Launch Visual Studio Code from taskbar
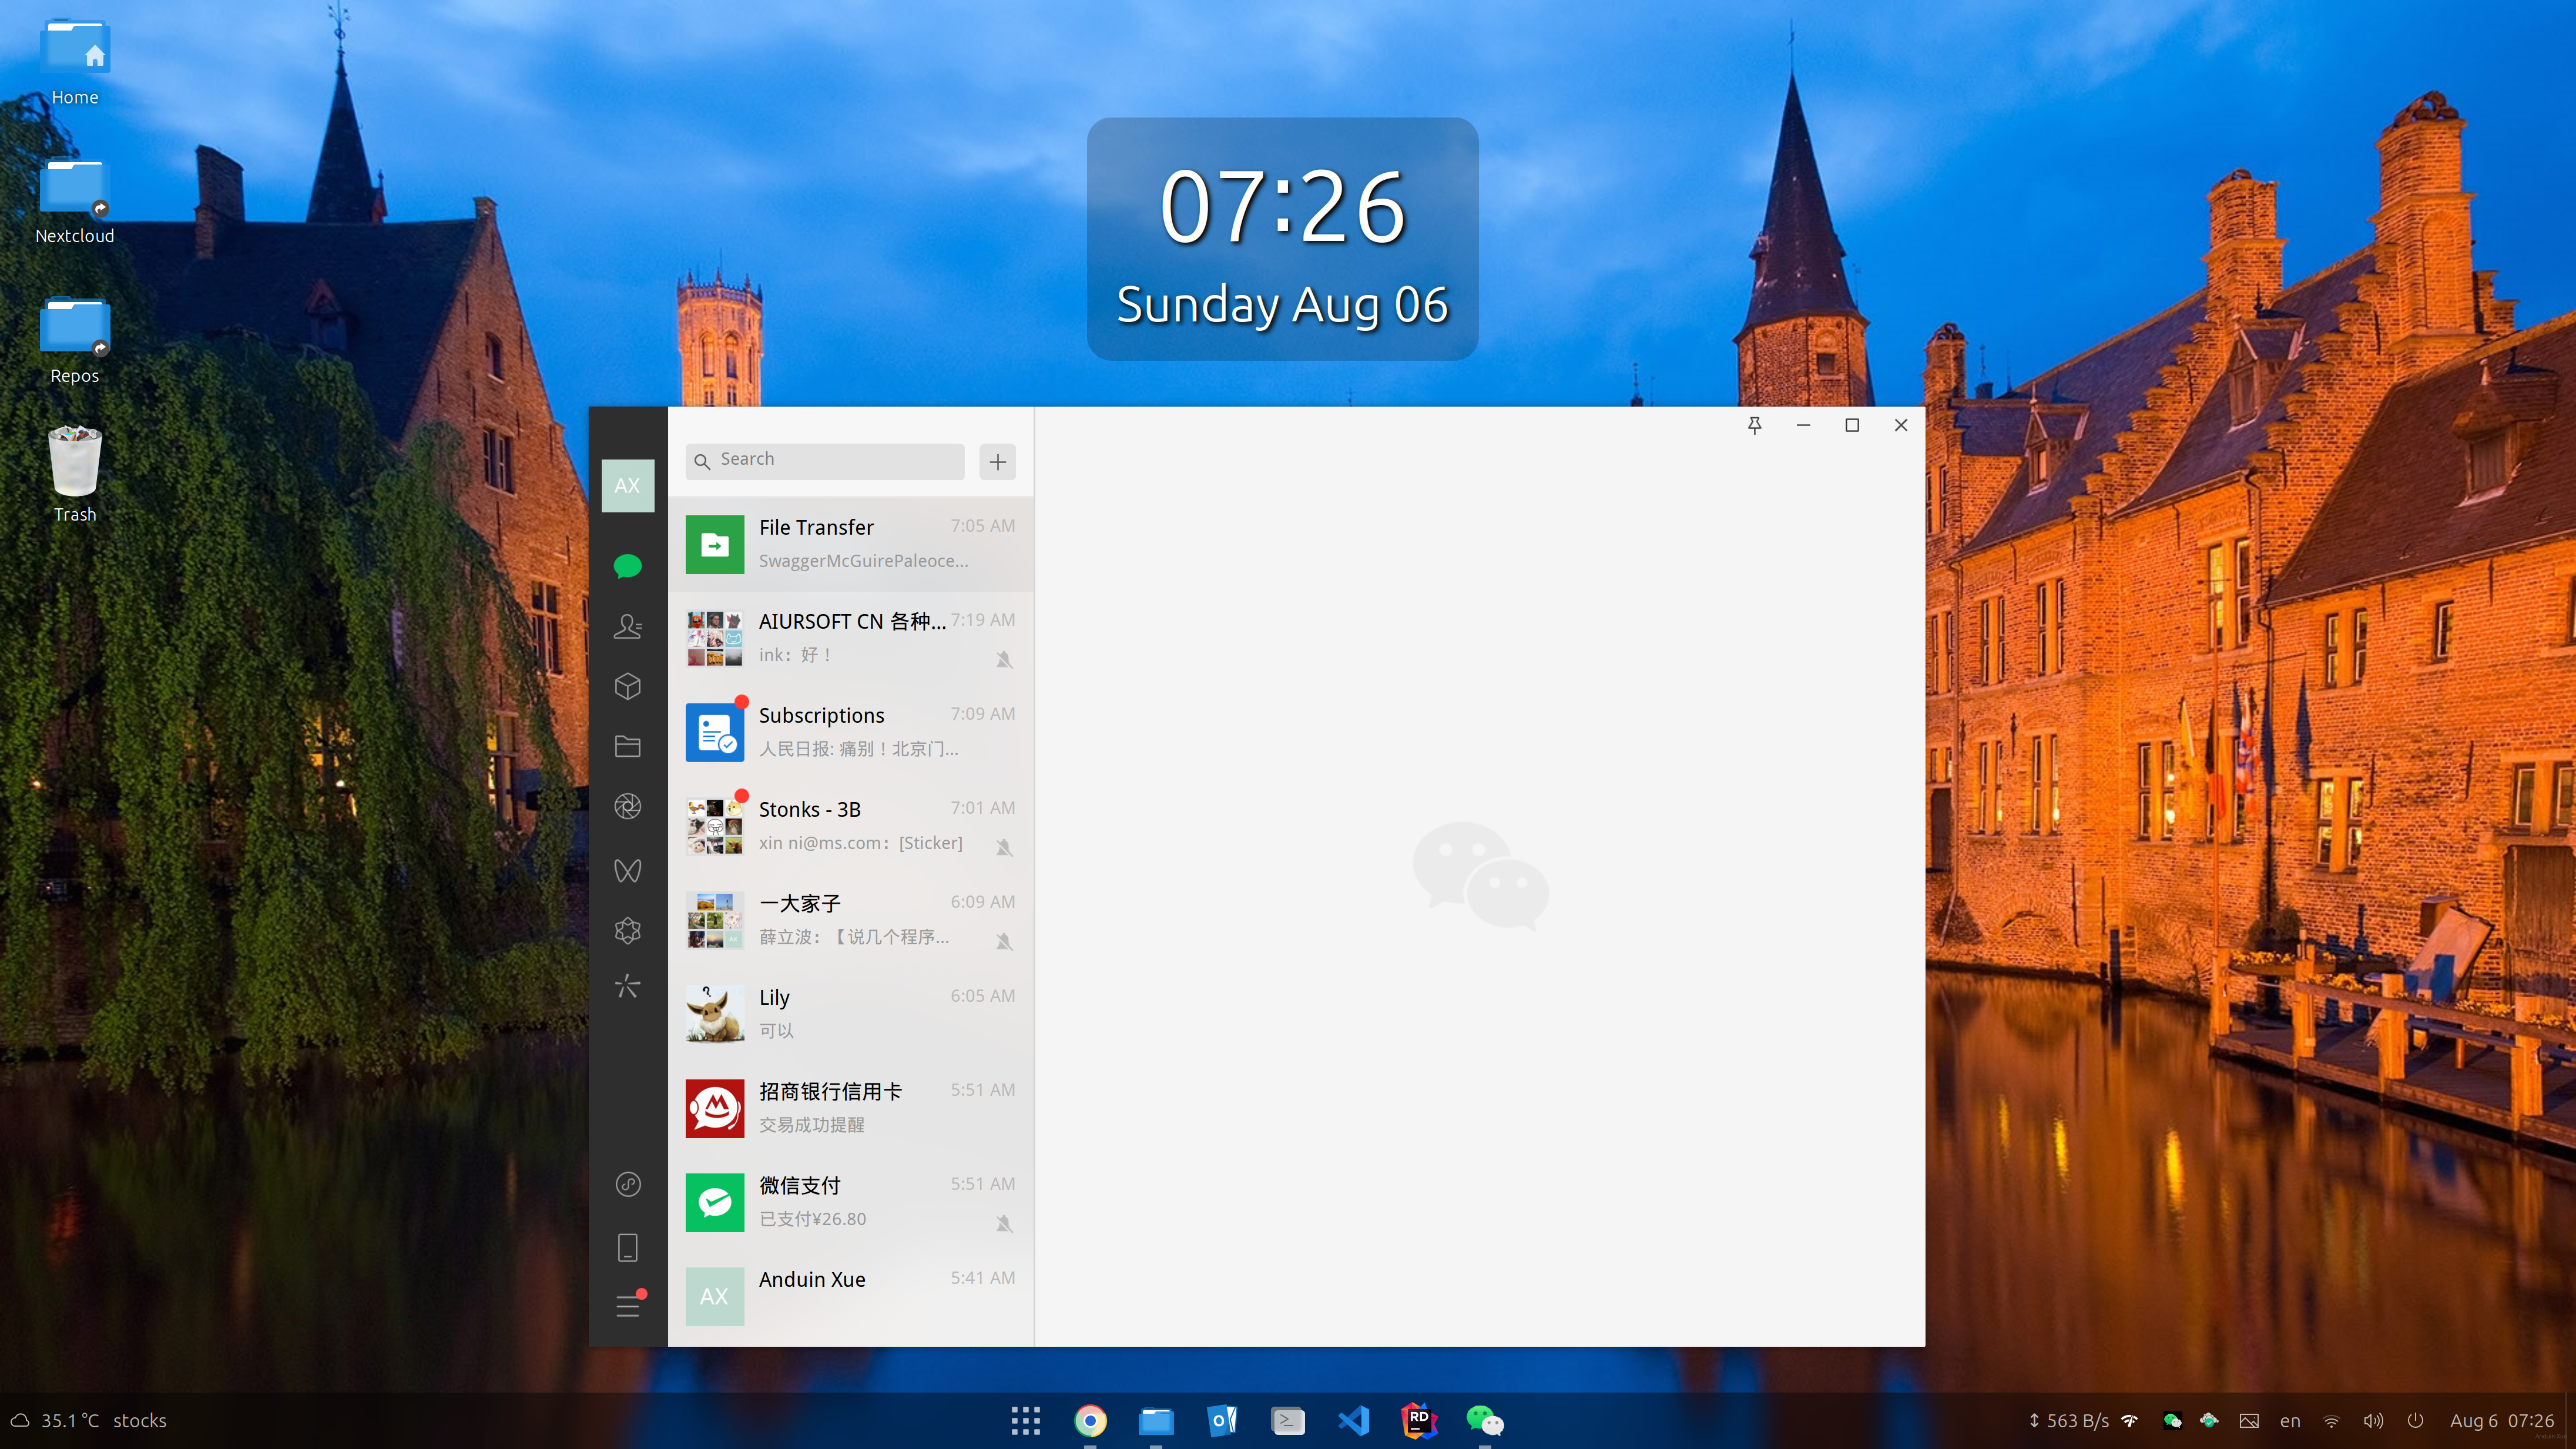 (x=1353, y=1421)
